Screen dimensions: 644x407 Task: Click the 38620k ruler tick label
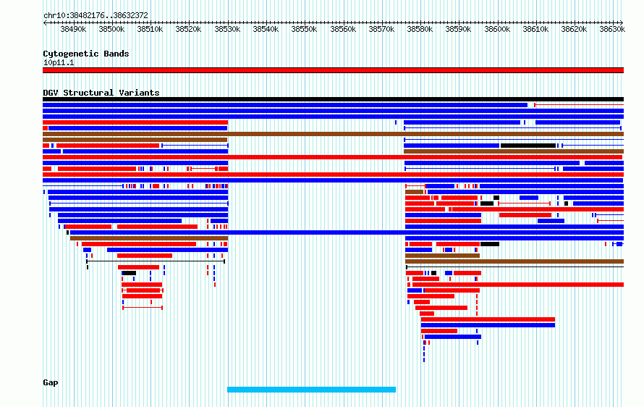click(575, 29)
